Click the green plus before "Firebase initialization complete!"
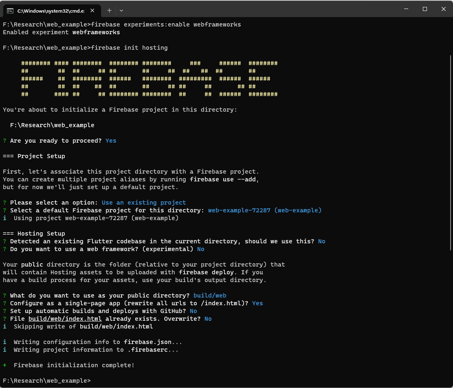Image resolution: width=453 pixels, height=388 pixels. click(4, 365)
